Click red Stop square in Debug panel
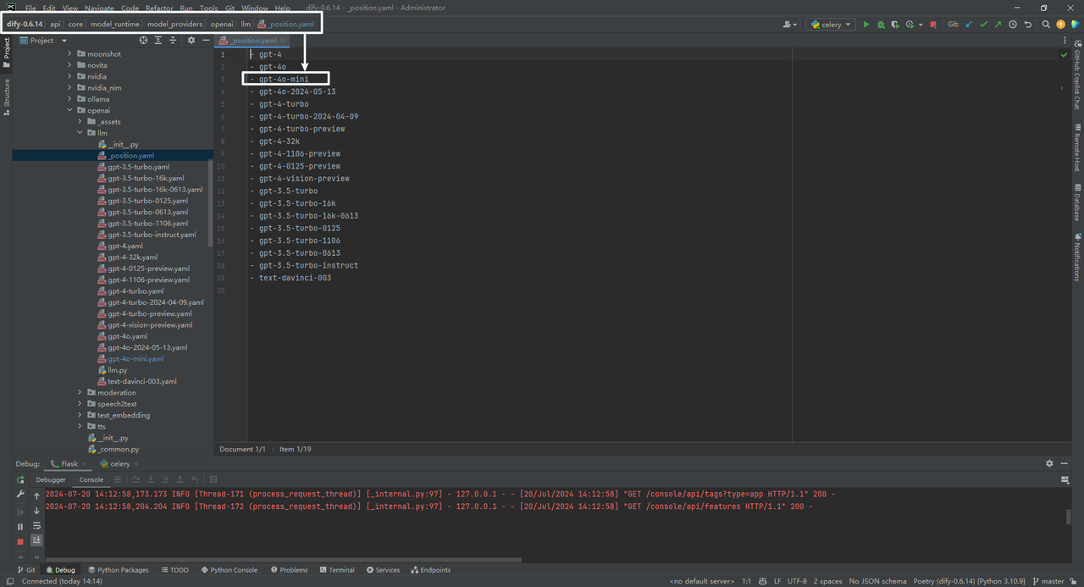The height and width of the screenshot is (587, 1084). pyautogui.click(x=20, y=541)
